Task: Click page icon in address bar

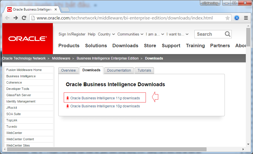Action: 33,18
